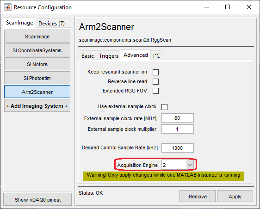Click the MATLAB icon in title bar
This screenshot has height=209, width=260.
pyautogui.click(x=8, y=7)
